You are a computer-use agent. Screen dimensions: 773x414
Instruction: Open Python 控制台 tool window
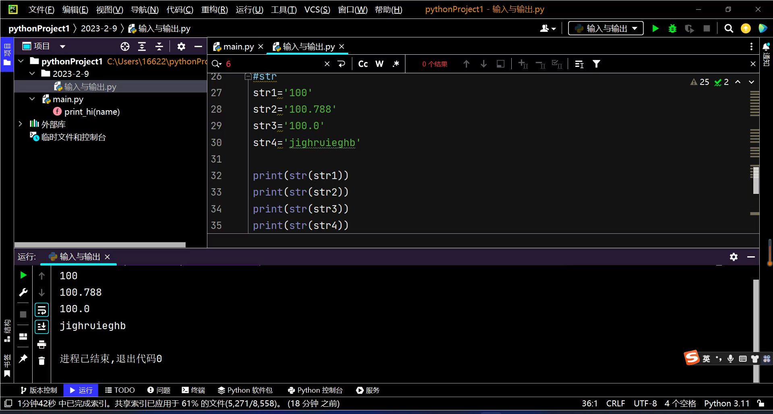click(x=315, y=390)
